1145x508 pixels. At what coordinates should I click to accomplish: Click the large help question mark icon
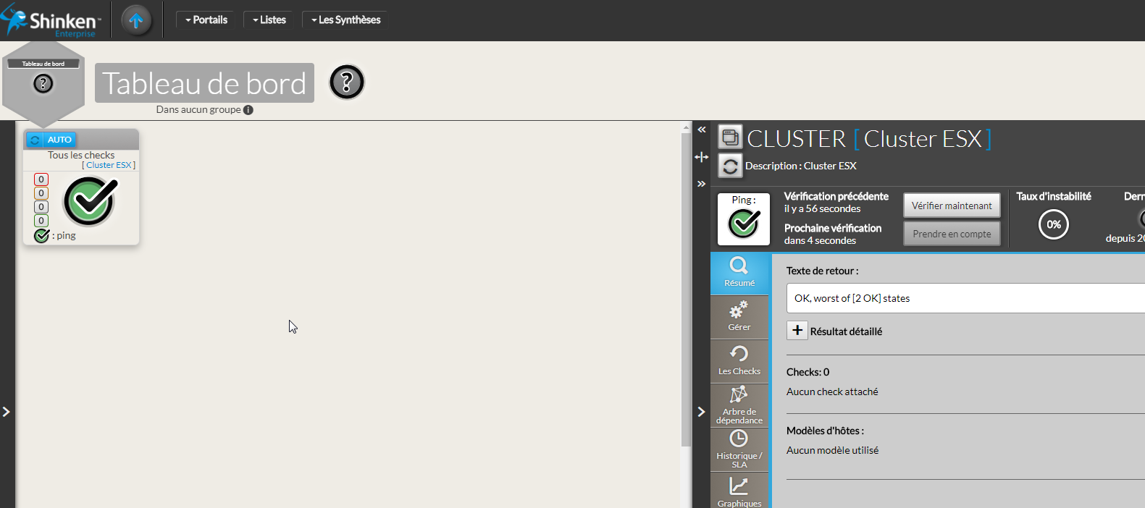click(347, 82)
